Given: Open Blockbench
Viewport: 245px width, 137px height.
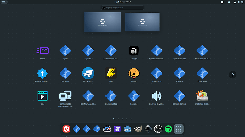Looking at the screenshot, I should click(88, 73).
